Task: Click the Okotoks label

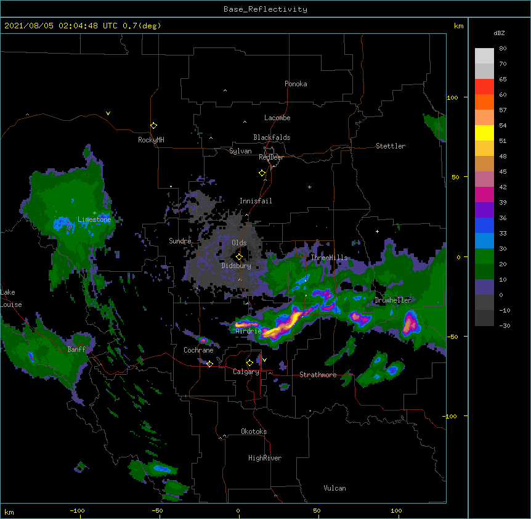Action: pyautogui.click(x=254, y=431)
